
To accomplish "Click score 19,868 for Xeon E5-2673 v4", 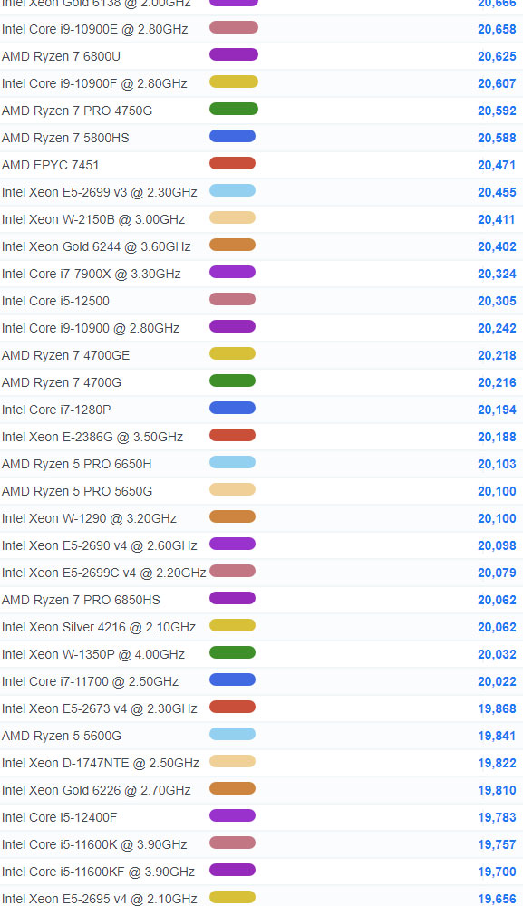I will click(x=497, y=708).
